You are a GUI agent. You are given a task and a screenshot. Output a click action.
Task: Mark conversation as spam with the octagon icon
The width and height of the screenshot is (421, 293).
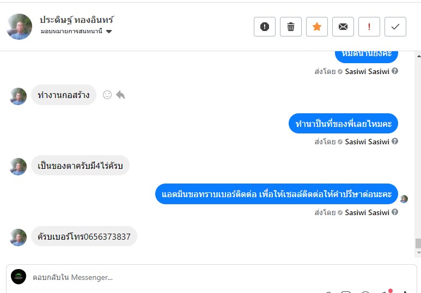click(x=265, y=27)
